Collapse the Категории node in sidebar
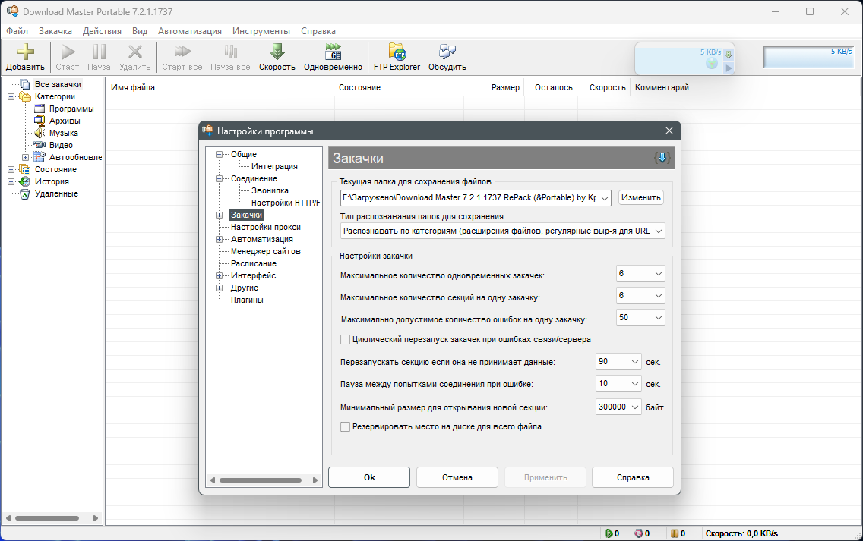 11,97
